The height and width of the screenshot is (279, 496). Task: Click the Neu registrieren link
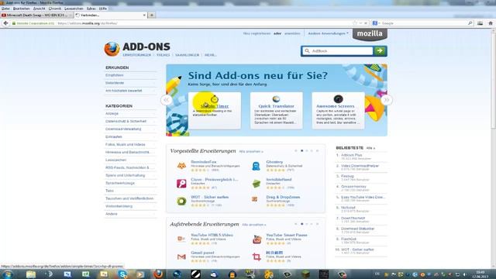(257, 33)
